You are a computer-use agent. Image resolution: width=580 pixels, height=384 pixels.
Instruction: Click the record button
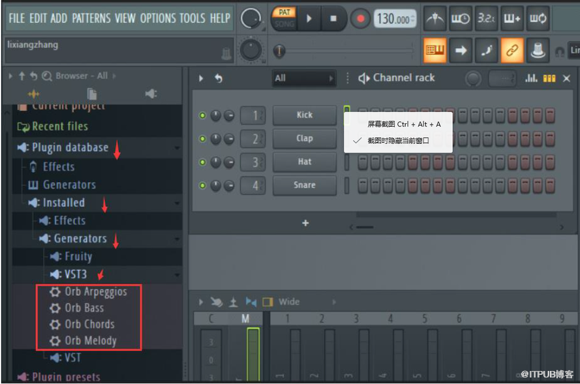pos(359,19)
